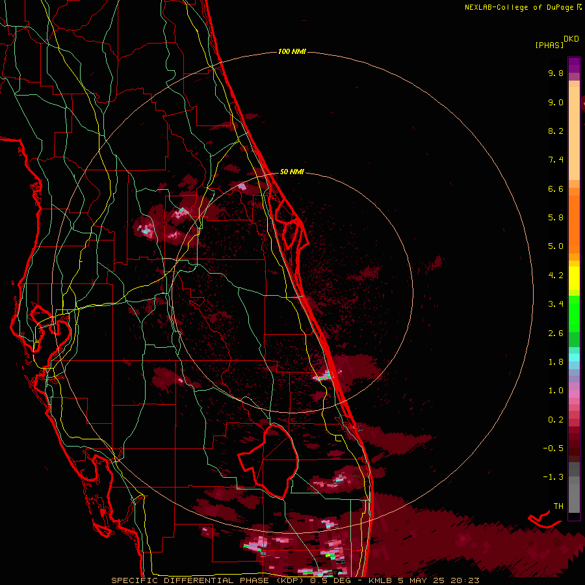This screenshot has height=585, width=585.
Task: Select the 9.0 scale value
Action: coord(556,102)
